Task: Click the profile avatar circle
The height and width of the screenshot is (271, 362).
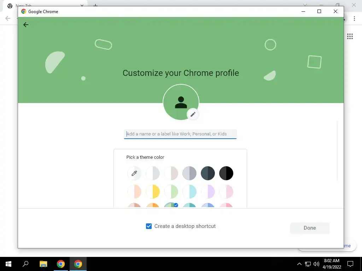Action: point(181,102)
